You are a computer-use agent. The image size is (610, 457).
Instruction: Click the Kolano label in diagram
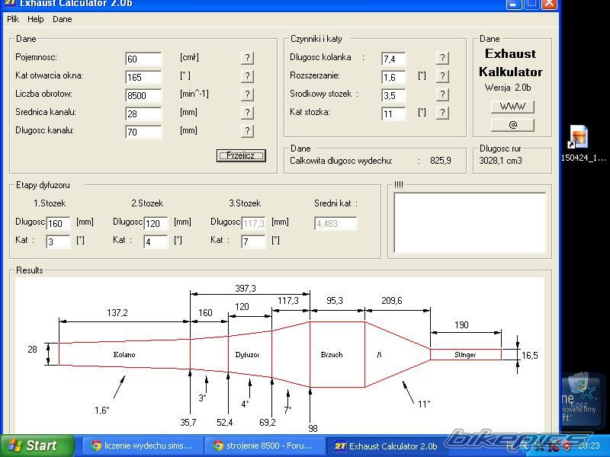[x=124, y=354]
